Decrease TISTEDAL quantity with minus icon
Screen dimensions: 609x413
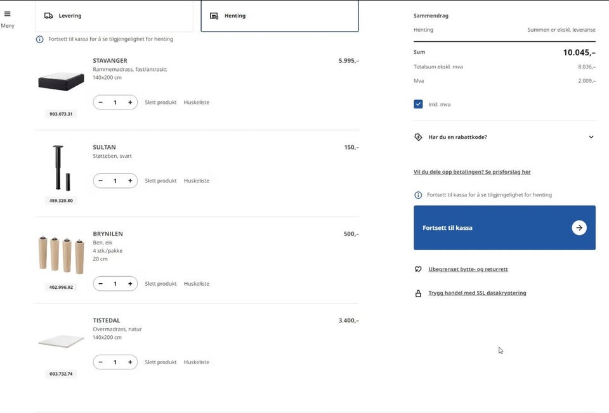tap(101, 362)
